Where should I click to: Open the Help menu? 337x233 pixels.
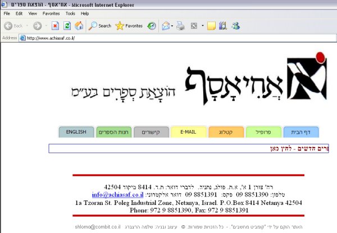[x=85, y=13]
